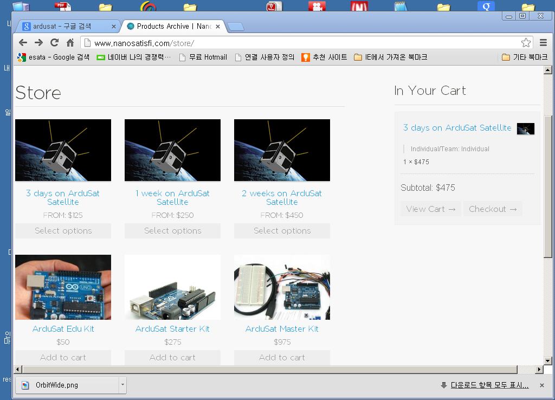
Task: Open the cart's '3 days on ArduSat Satellite' link
Action: point(457,128)
